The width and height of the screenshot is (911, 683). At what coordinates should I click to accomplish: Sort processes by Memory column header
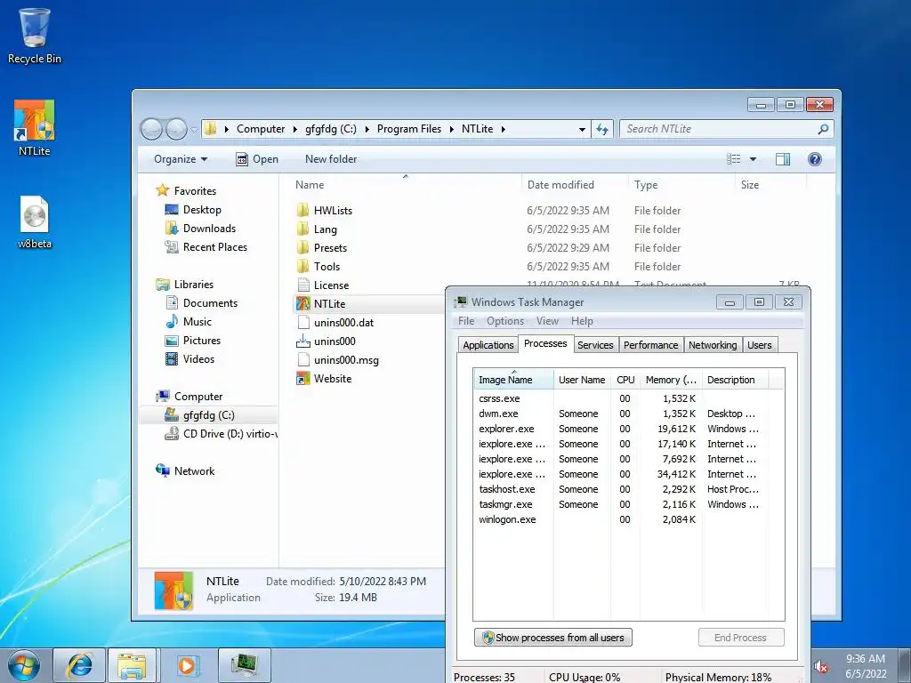671,380
